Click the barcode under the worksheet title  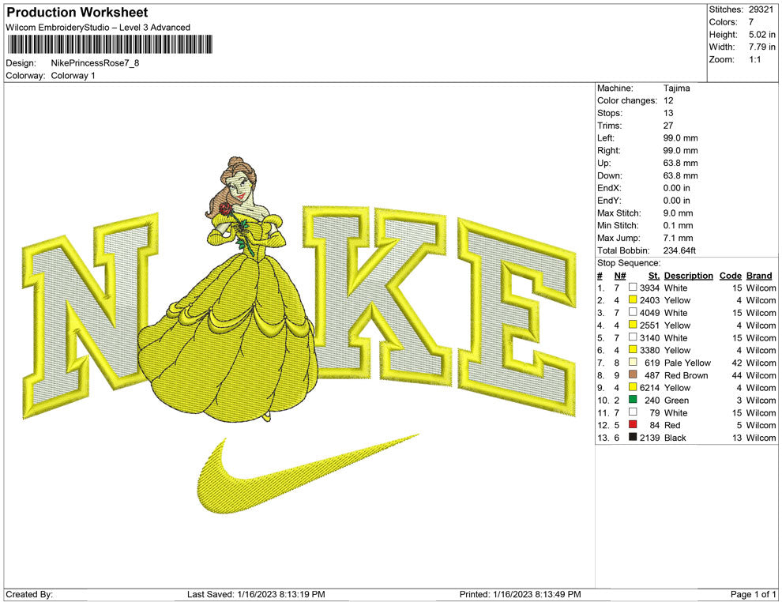coord(110,44)
